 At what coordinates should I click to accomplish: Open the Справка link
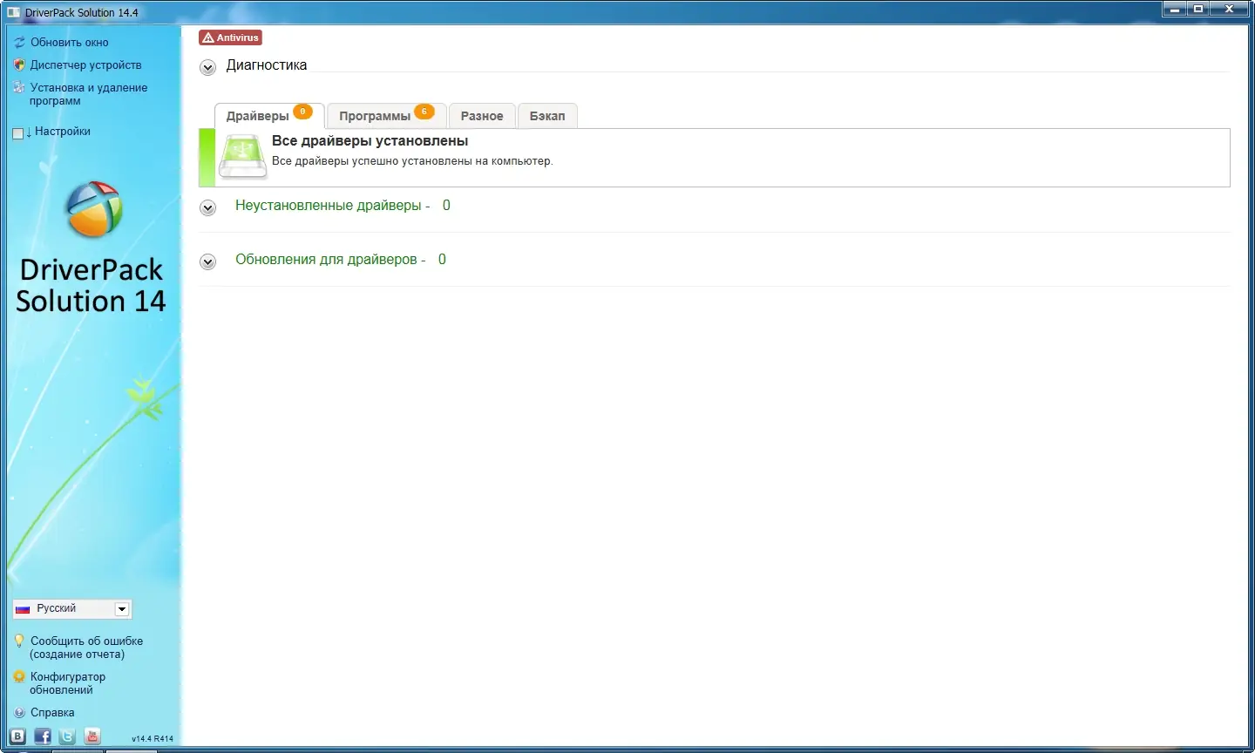point(52,712)
